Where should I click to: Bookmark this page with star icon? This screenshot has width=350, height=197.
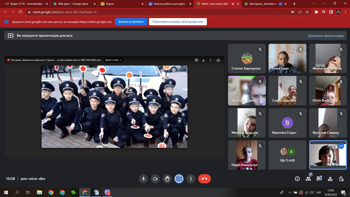(307, 12)
